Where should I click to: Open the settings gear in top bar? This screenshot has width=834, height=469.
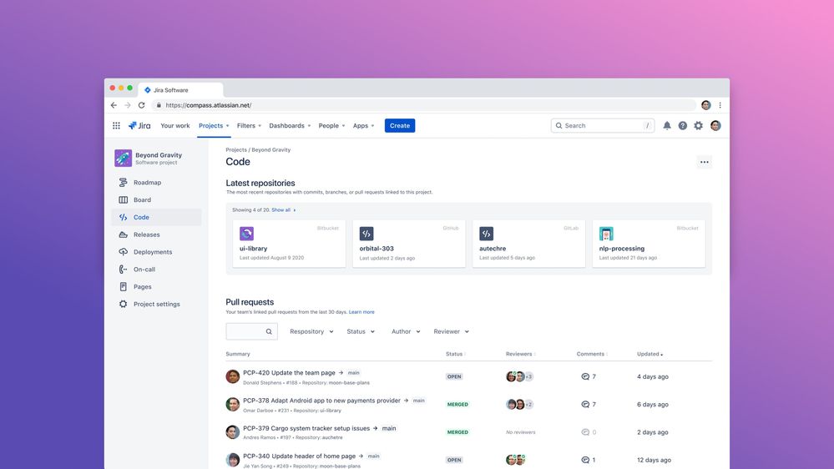coord(699,125)
